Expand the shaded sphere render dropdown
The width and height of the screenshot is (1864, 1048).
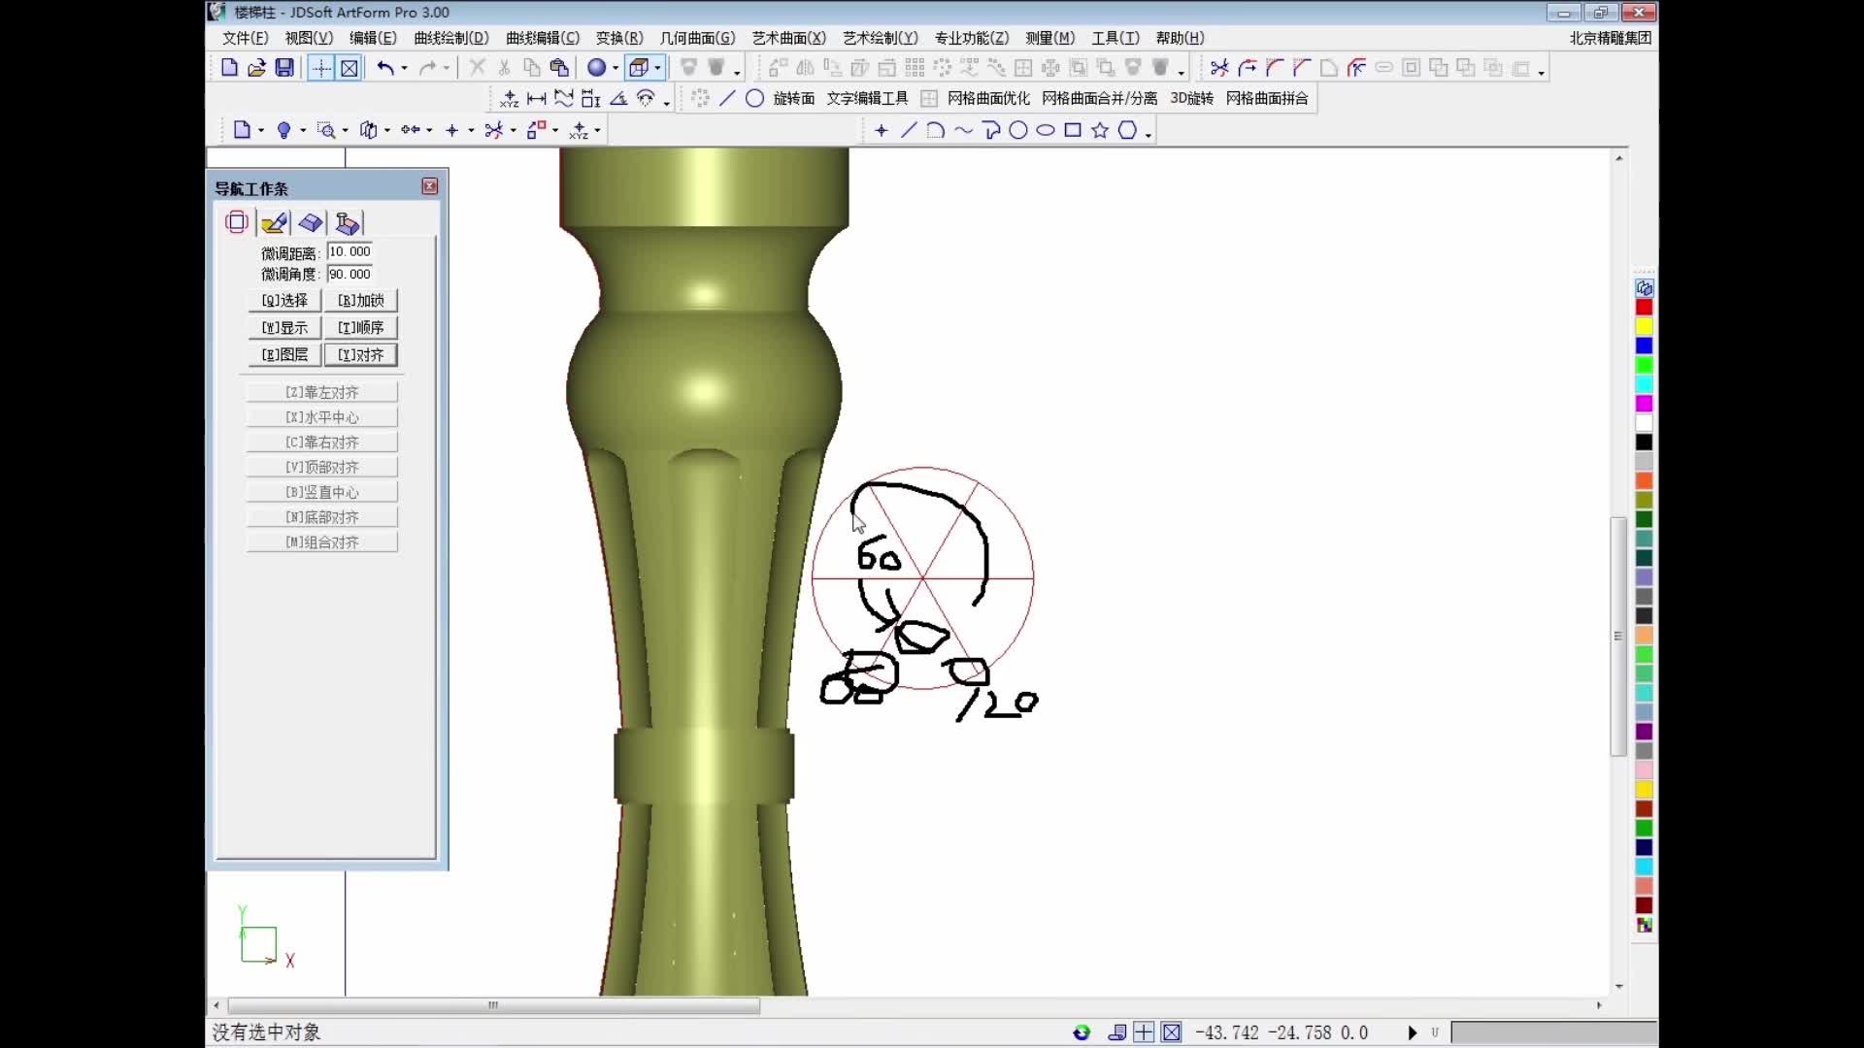tap(616, 68)
